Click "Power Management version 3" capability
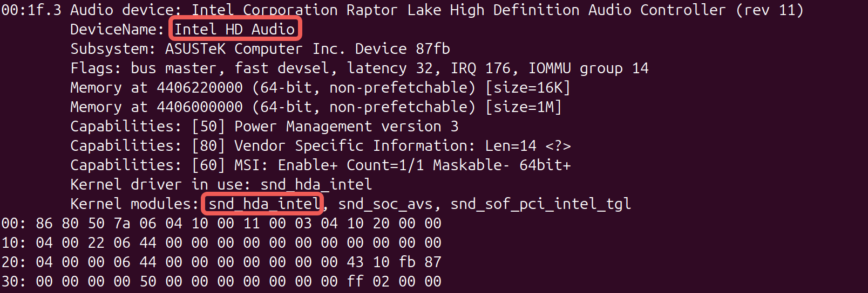The image size is (868, 293). click(346, 126)
